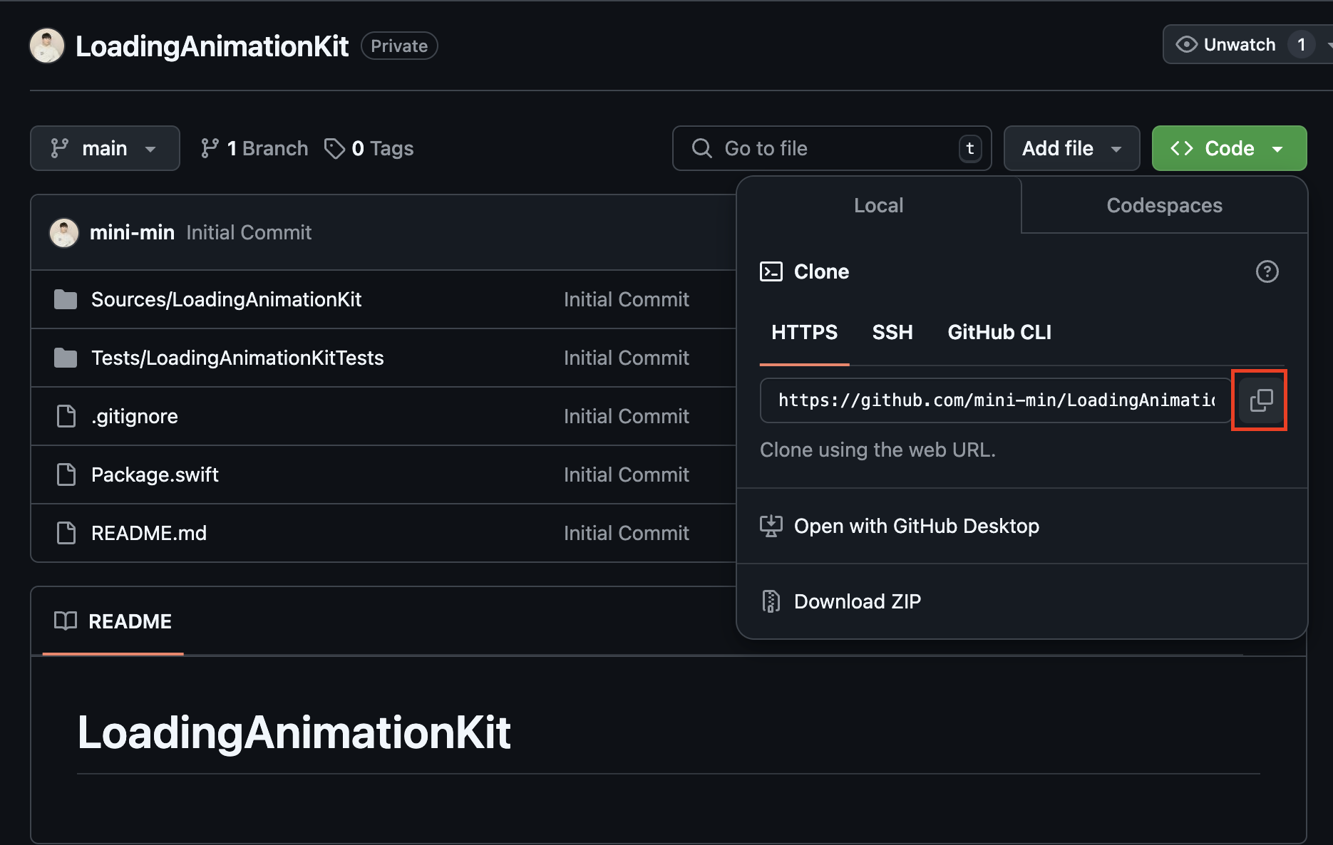
Task: Click Initial Commit in the .gitignore row
Action: coord(626,416)
